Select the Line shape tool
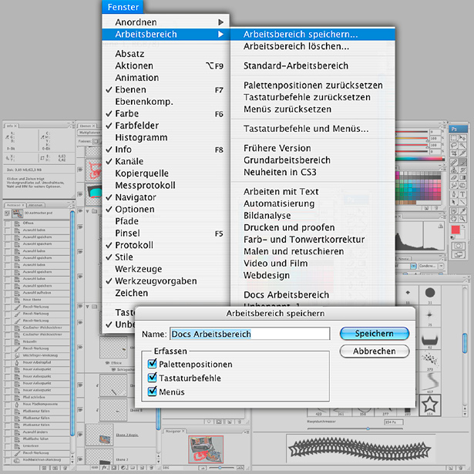Viewport: 474px width, 474px height. pos(462,202)
